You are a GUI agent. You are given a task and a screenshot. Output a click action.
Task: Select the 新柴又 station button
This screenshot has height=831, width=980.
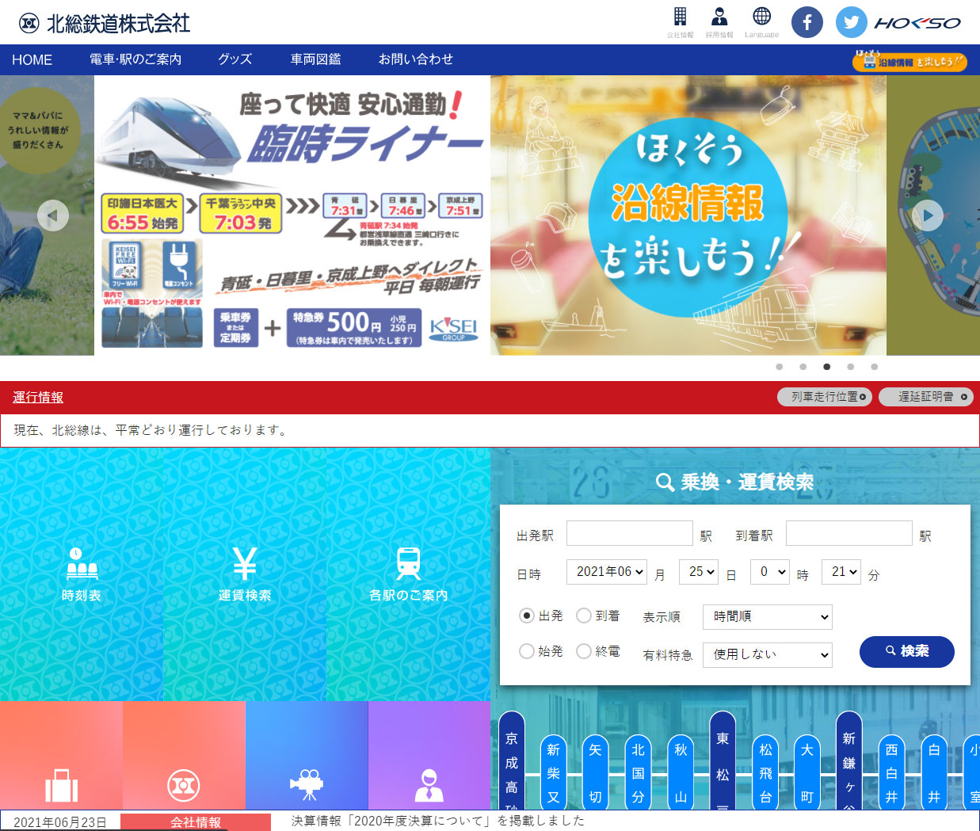coord(554,773)
